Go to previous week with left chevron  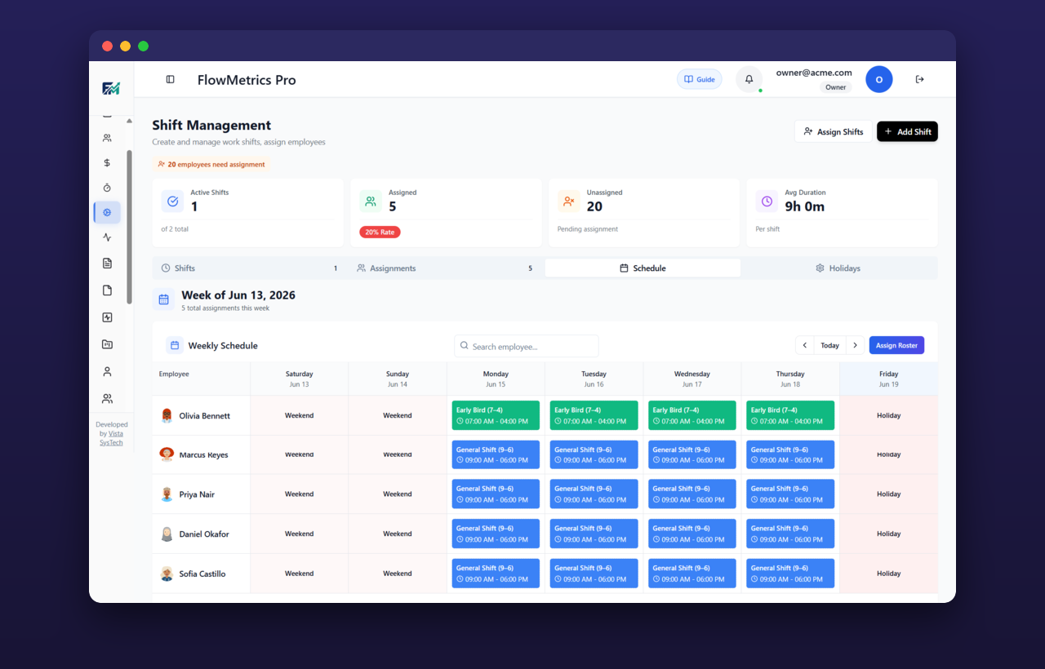805,345
